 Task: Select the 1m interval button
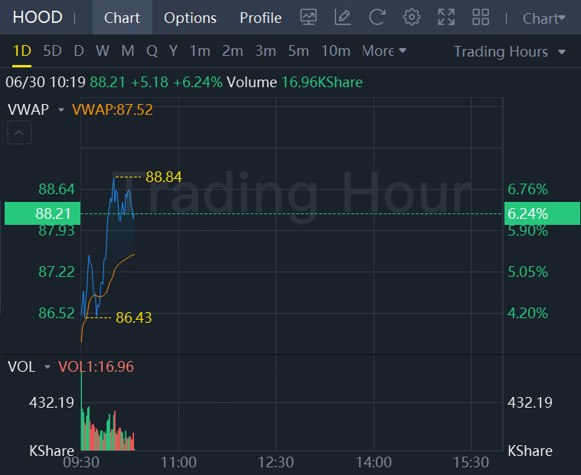point(200,51)
